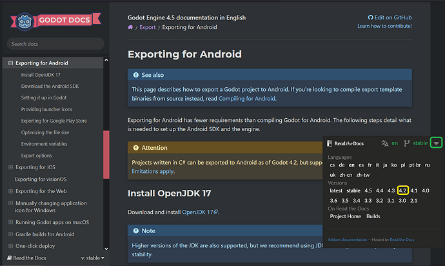Expand the Exporting for iOS section

10,167
